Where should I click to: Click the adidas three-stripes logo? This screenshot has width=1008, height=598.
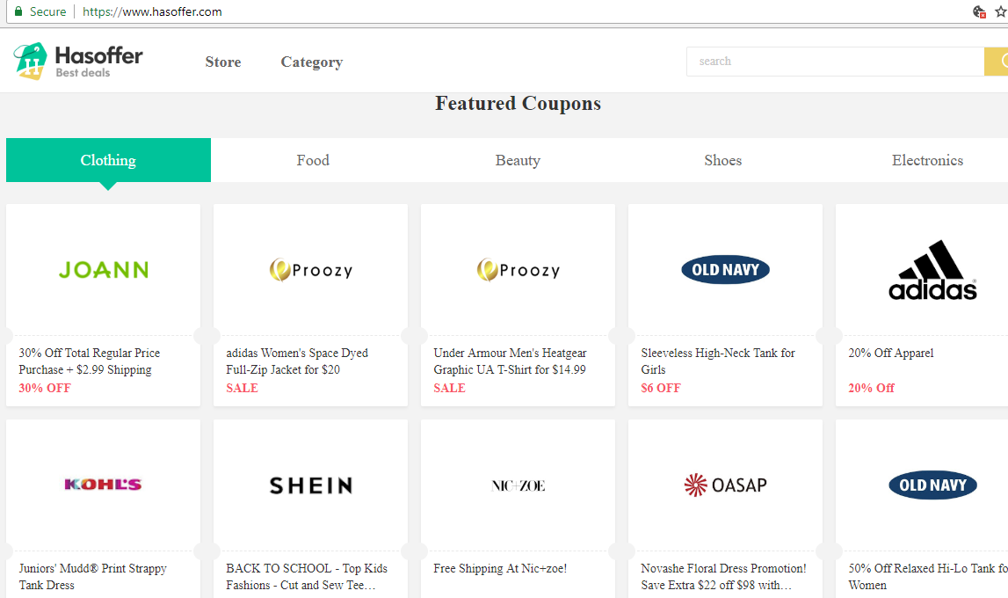pyautogui.click(x=932, y=269)
